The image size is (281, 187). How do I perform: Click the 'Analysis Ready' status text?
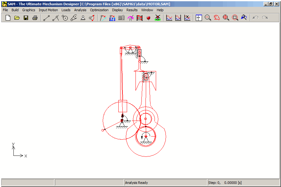pyautogui.click(x=136, y=183)
